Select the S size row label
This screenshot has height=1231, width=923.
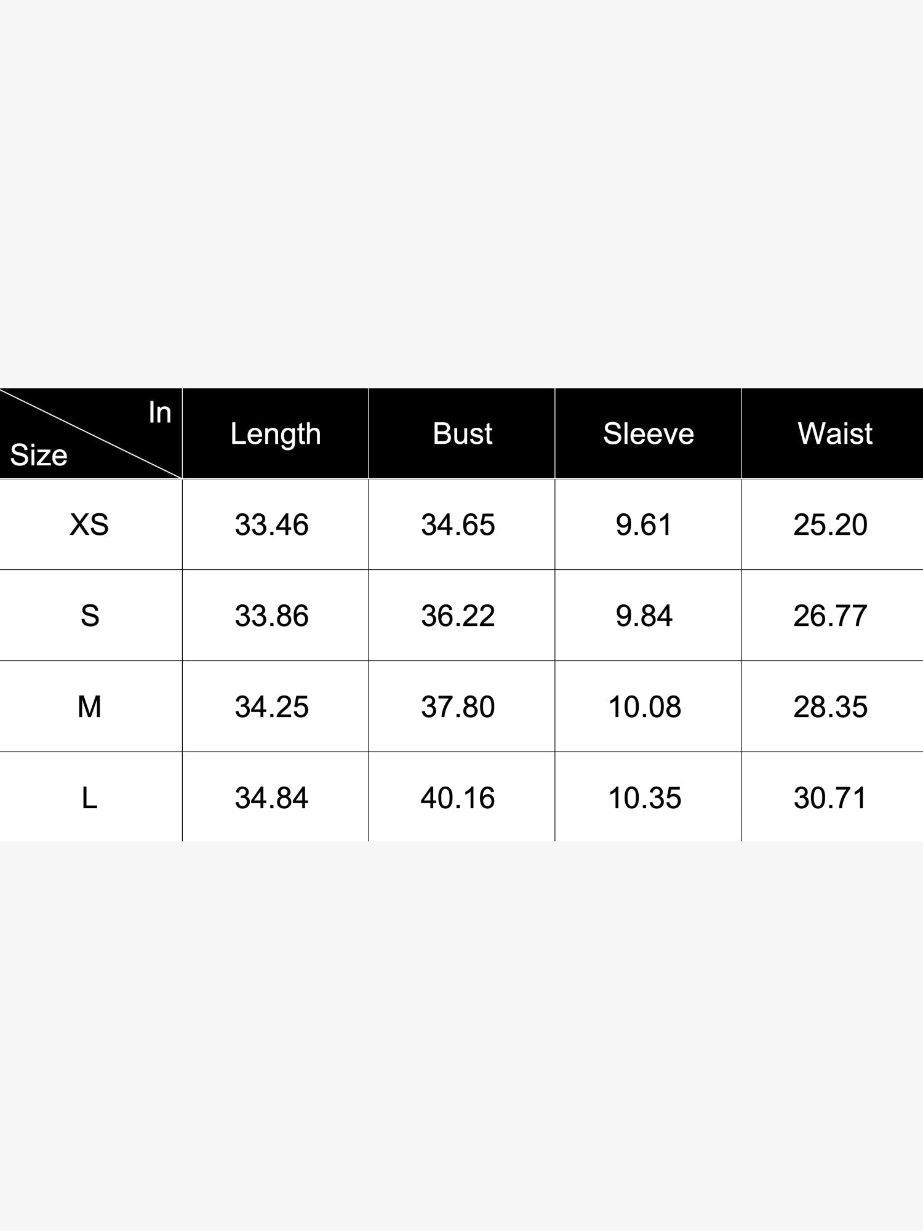tap(90, 615)
